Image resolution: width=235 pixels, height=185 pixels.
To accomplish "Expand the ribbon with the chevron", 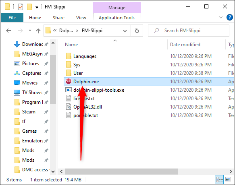I will tap(221, 17).
